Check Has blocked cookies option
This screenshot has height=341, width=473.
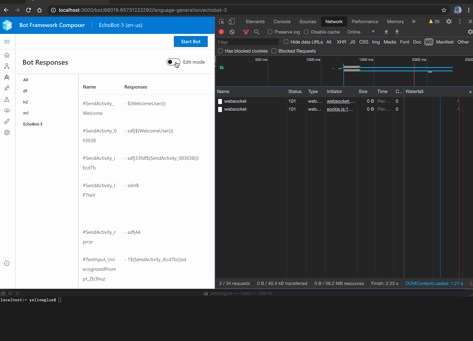pos(220,51)
